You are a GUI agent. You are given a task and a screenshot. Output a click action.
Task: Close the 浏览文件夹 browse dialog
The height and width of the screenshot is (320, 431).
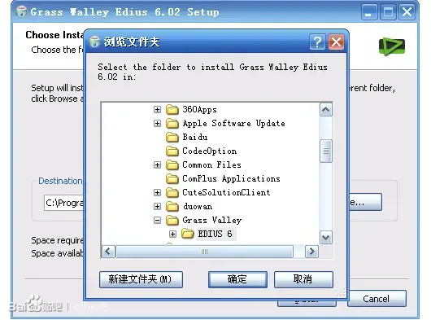pyautogui.click(x=336, y=42)
